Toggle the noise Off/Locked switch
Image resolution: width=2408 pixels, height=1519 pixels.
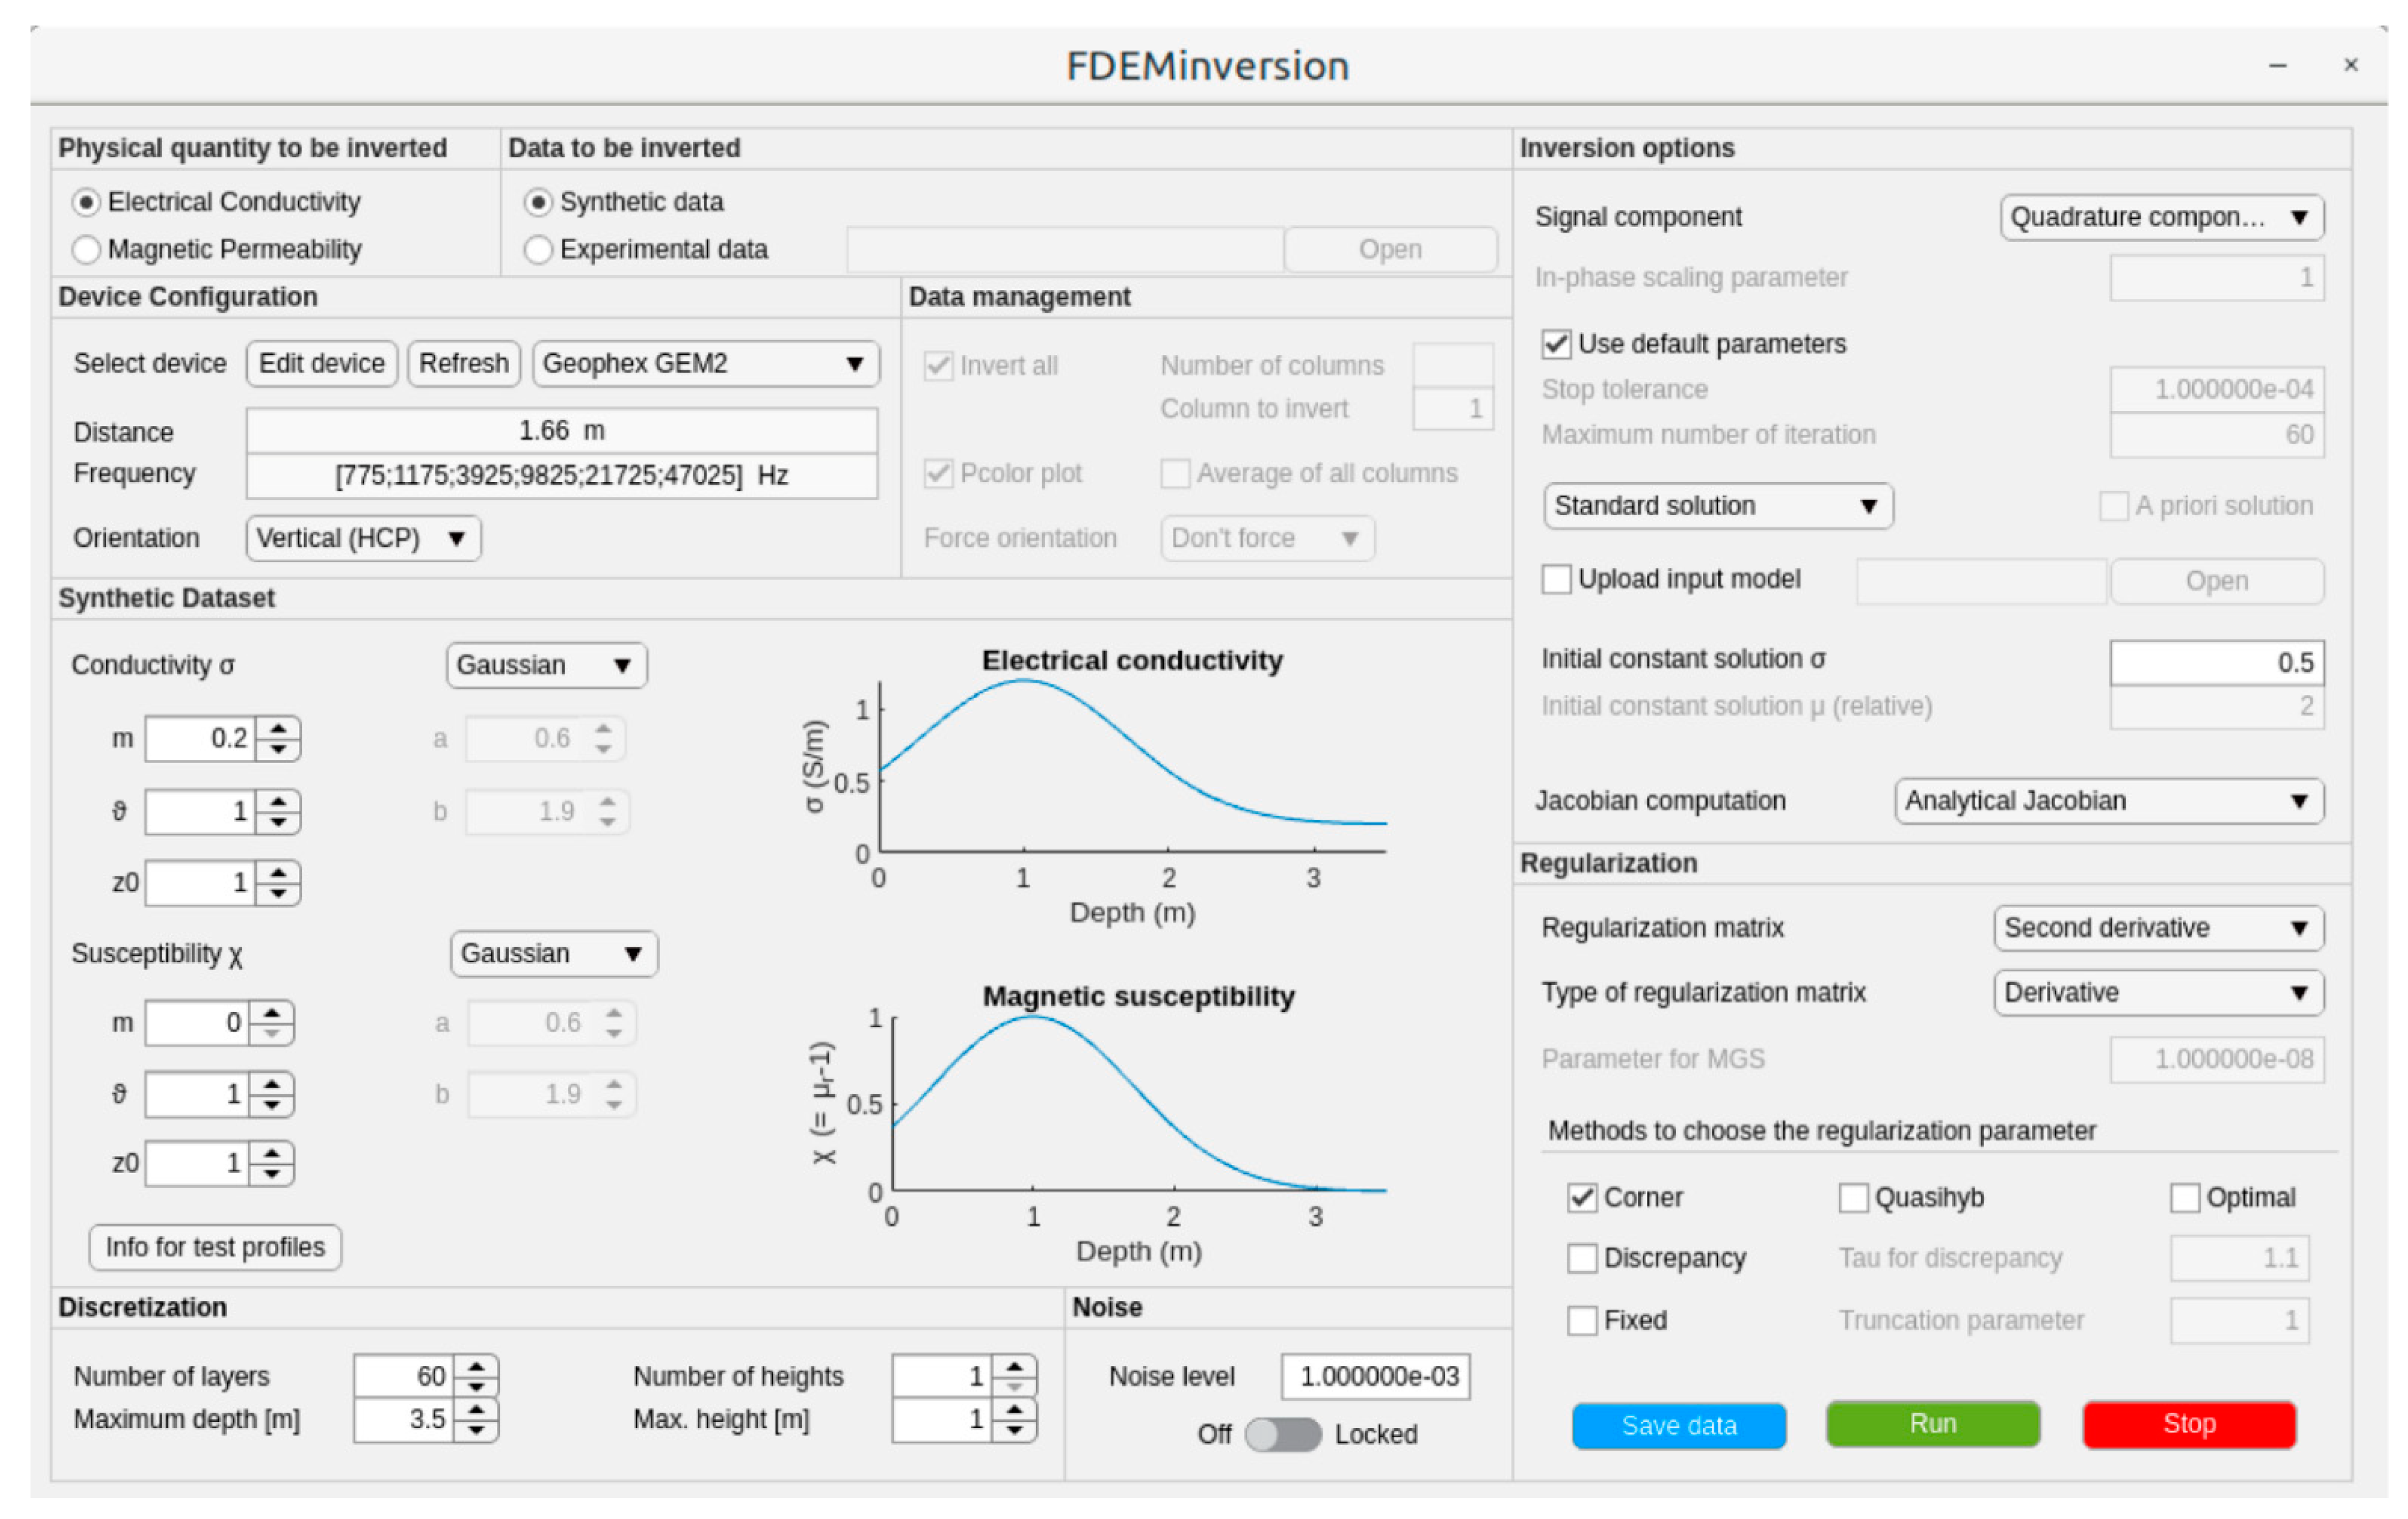[x=1283, y=1435]
